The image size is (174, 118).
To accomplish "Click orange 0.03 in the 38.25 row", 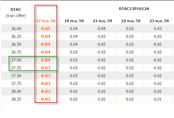I will click(x=46, y=99).
